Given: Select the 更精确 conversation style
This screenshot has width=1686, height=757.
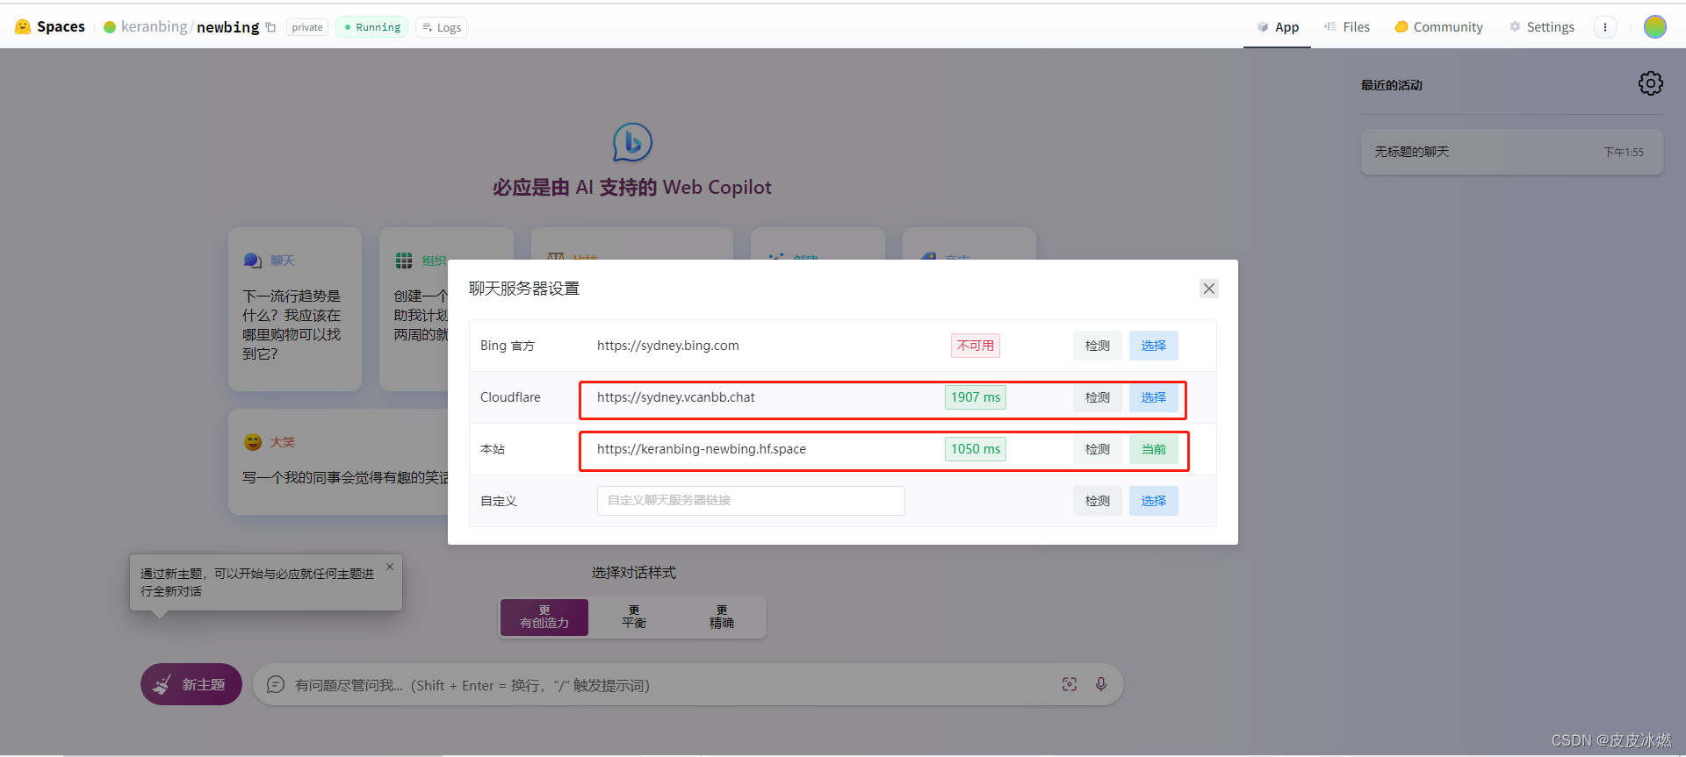Looking at the screenshot, I should [x=722, y=617].
